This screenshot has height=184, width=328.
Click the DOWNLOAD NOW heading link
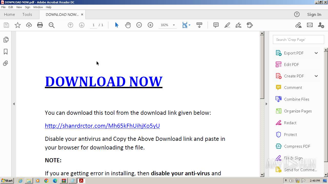pos(104,82)
